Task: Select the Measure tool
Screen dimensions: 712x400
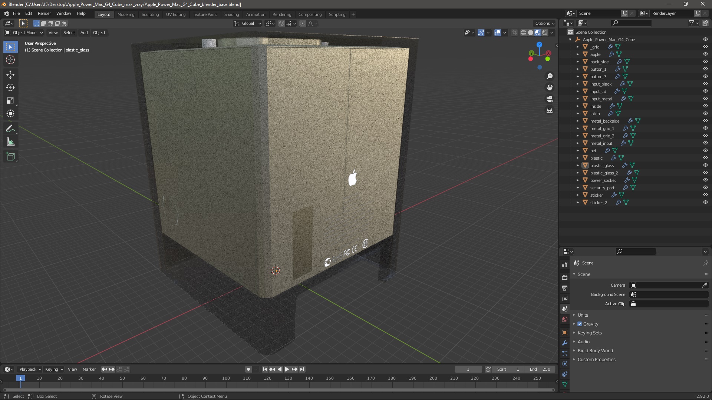Action: tap(10, 142)
